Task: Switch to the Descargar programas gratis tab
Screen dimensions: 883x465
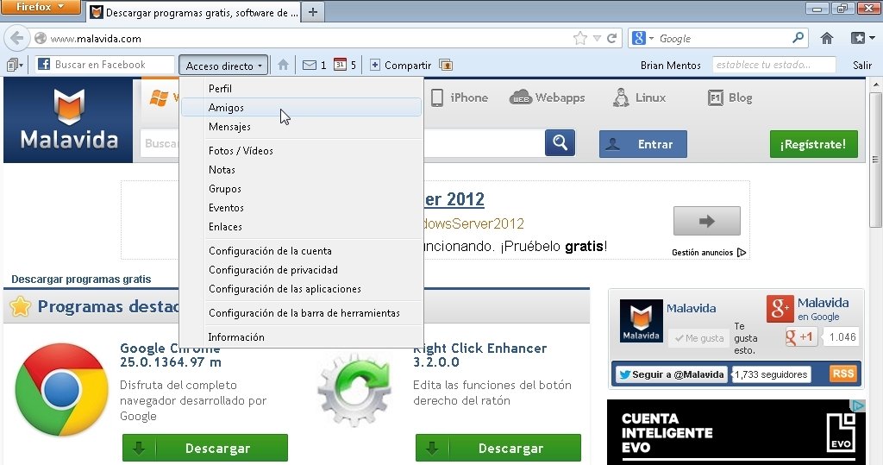Action: (x=194, y=12)
